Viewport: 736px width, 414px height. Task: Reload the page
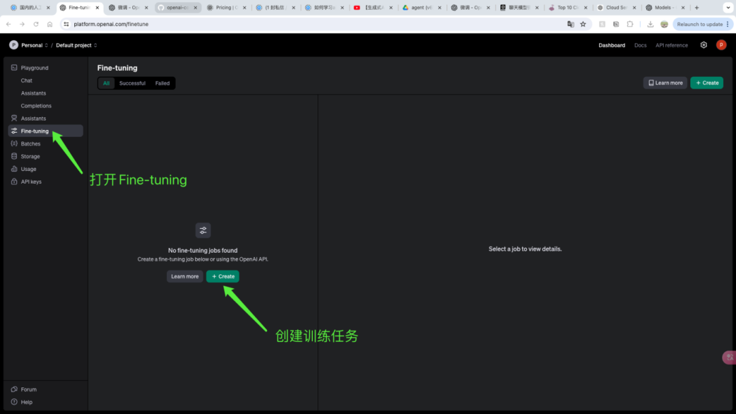point(35,24)
